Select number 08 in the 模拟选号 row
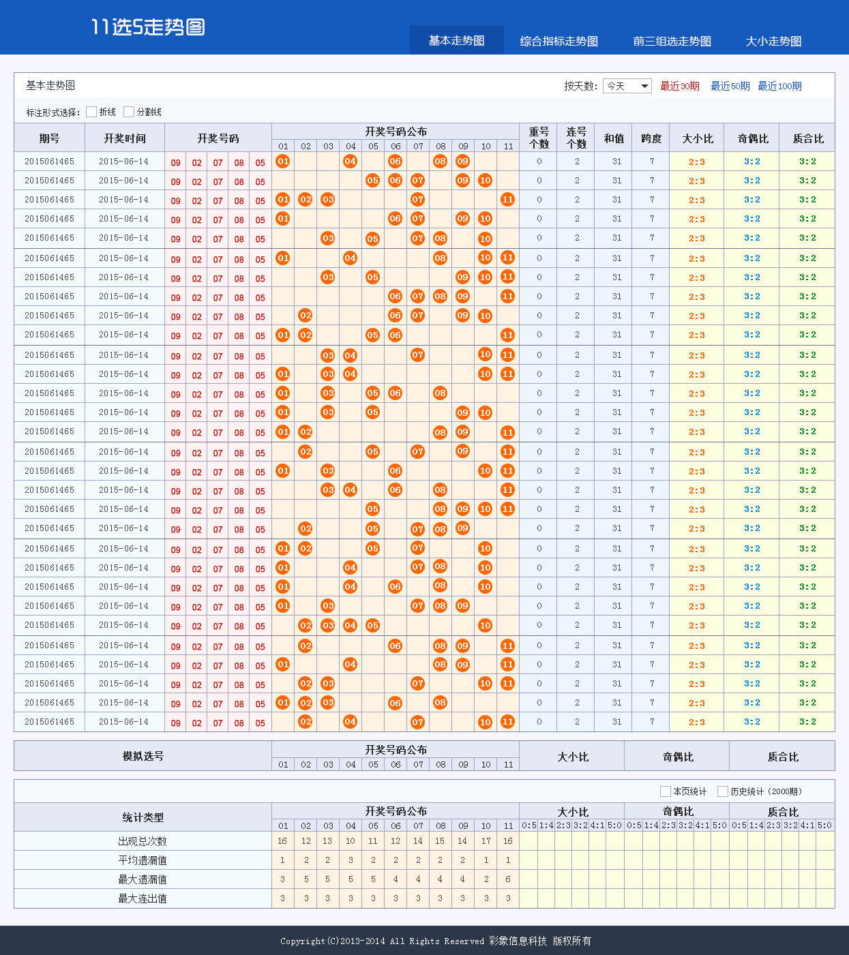This screenshot has height=955, width=849. [441, 764]
